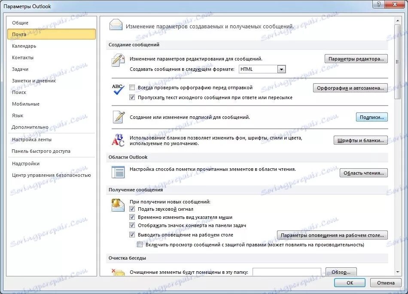Viewport: 408px width, 294px height.
Task: Click the ABC spell check icon
Action: (x=118, y=90)
